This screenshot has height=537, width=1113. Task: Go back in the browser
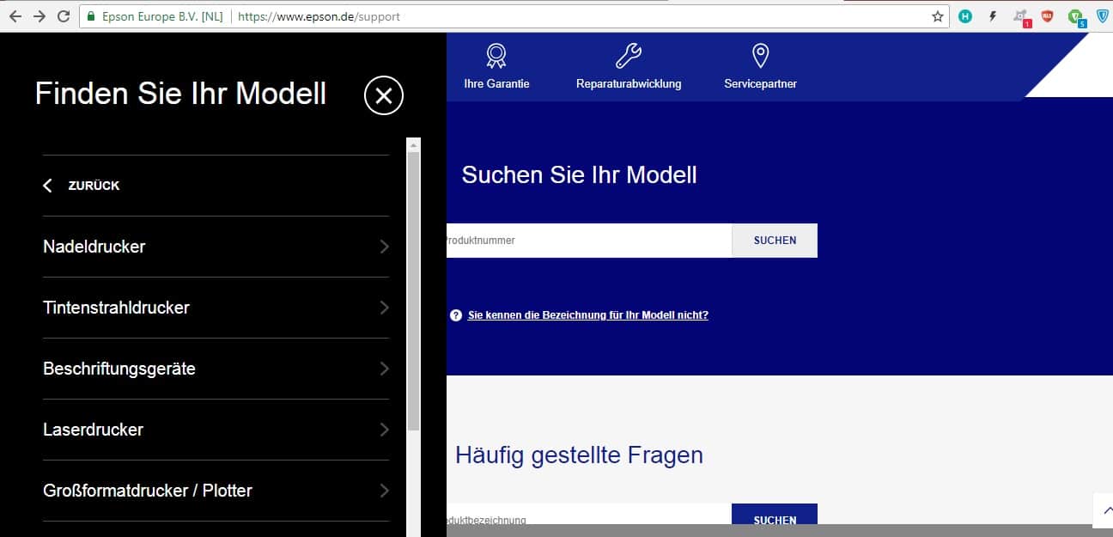[x=15, y=16]
